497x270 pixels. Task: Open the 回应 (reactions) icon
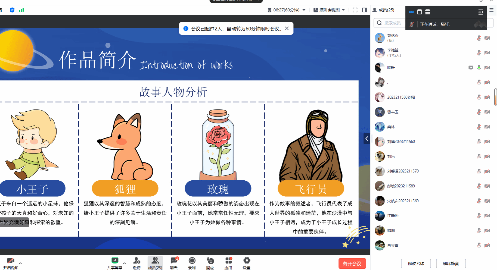(210, 261)
